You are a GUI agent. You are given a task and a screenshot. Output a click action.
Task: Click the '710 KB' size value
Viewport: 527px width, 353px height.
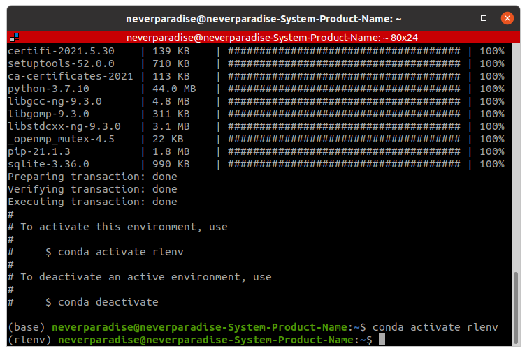171,63
